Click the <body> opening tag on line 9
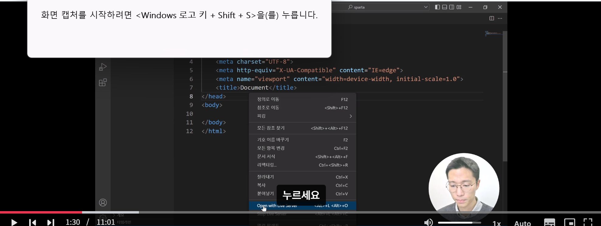Image resolution: width=601 pixels, height=226 pixels. click(212, 105)
